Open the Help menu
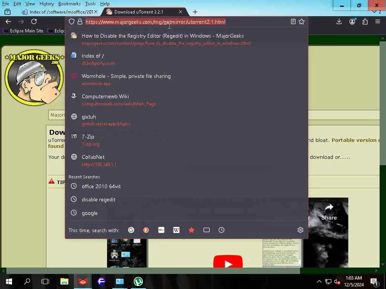The height and width of the screenshot is (289, 386). click(x=105, y=4)
